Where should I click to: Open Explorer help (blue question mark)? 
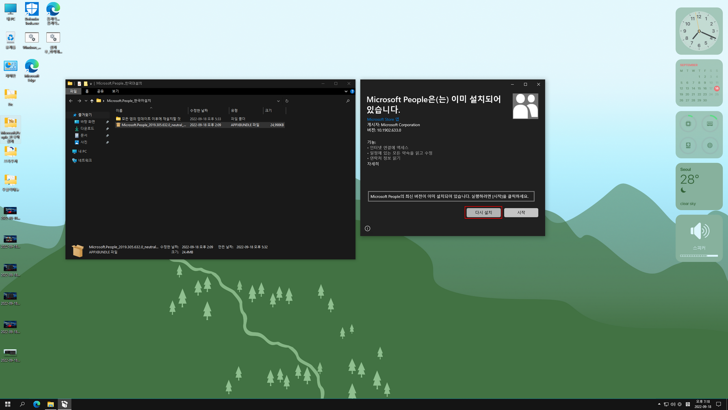[352, 92]
